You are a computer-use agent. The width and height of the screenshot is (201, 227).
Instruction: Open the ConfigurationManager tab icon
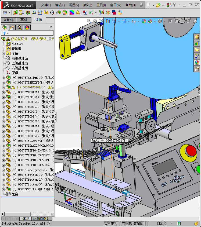point(19,27)
